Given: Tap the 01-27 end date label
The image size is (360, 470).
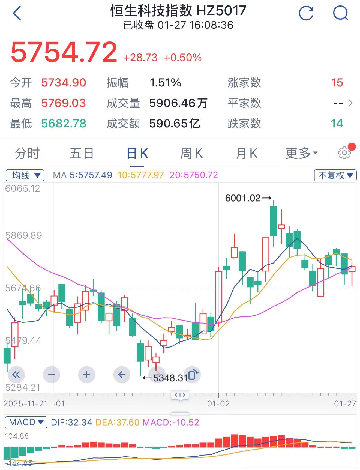Looking at the screenshot, I should pos(345,403).
